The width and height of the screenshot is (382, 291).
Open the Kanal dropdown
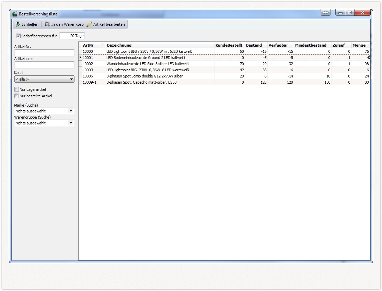click(x=44, y=79)
